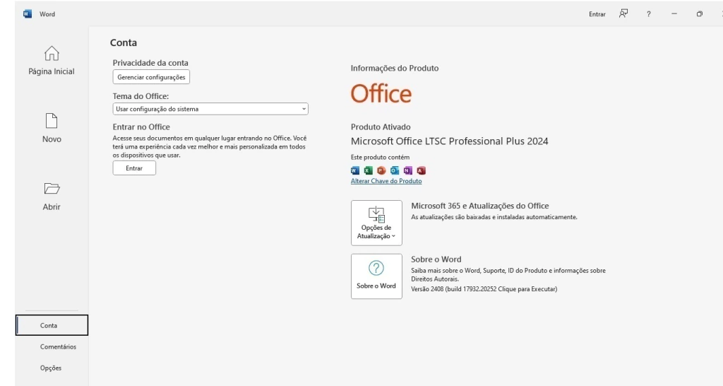Open the Opções de Atualização dropdown button
The height and width of the screenshot is (386, 723).
[x=376, y=223]
